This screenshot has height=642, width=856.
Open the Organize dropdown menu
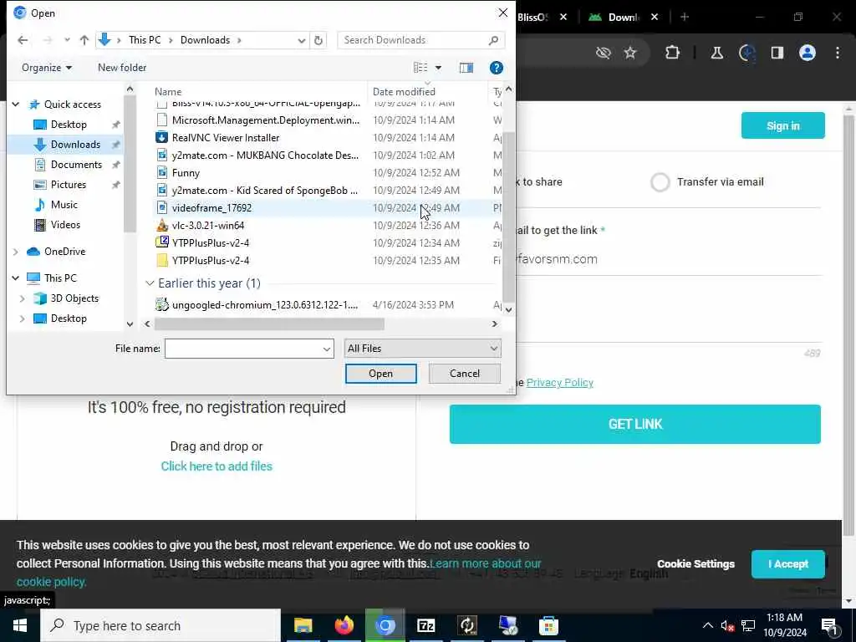(x=47, y=68)
